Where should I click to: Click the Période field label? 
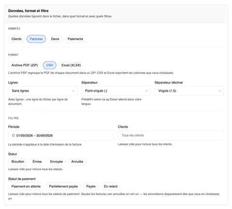(14, 127)
